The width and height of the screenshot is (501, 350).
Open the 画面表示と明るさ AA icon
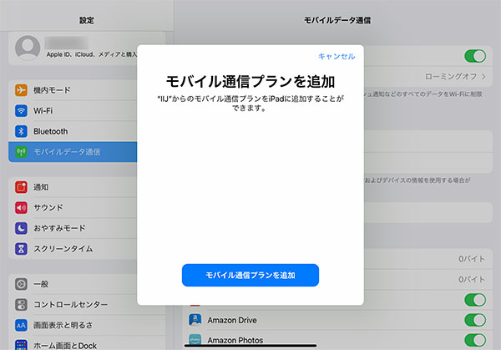click(21, 326)
